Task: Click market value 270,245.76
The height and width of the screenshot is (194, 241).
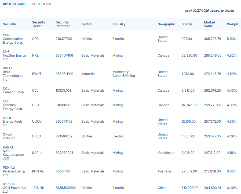Action: click(212, 74)
